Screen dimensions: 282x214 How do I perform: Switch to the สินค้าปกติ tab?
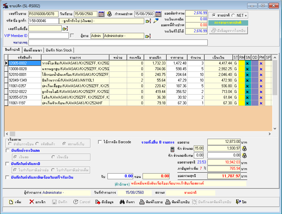coord(12,50)
